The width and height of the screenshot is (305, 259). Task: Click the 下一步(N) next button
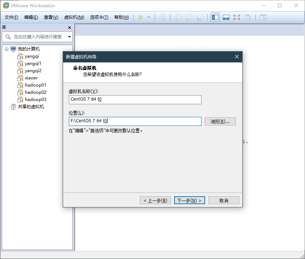point(190,200)
